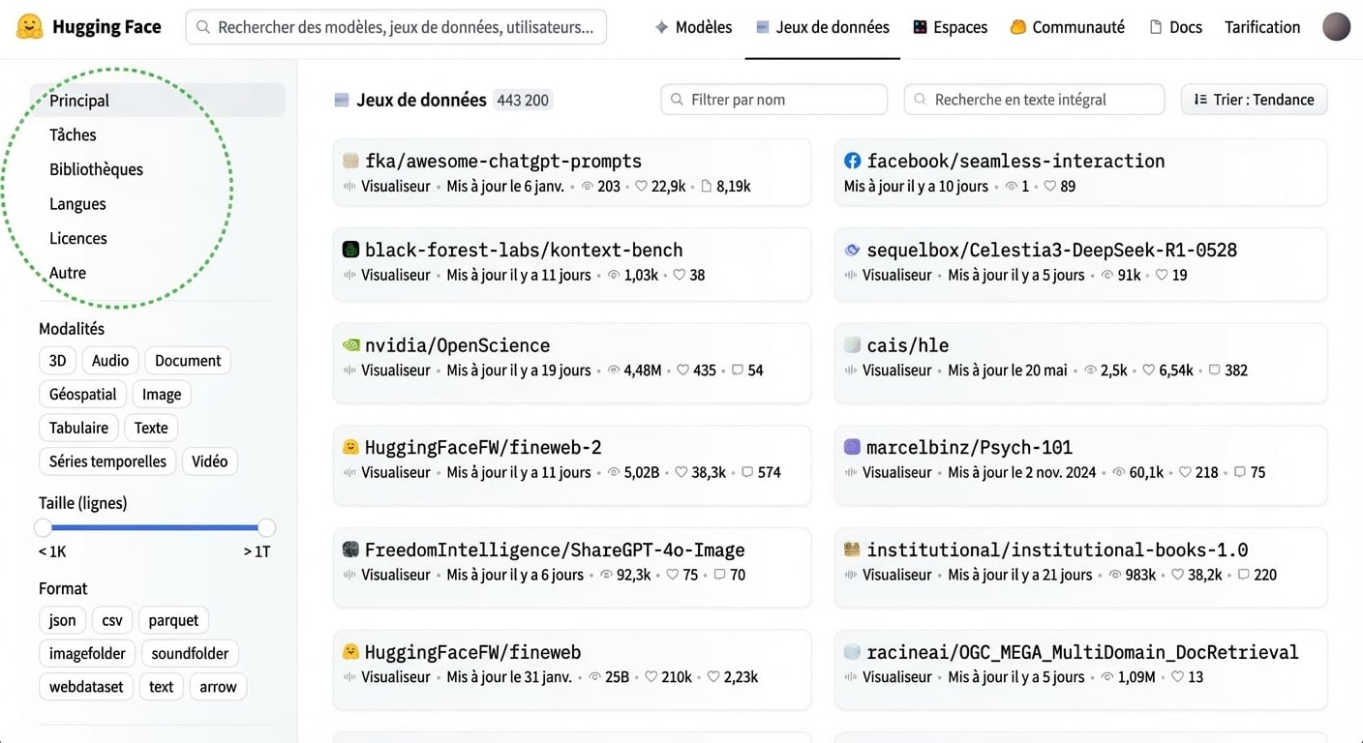This screenshot has width=1363, height=743.
Task: Click the Recherche en texte intégral field
Action: pyautogui.click(x=1034, y=100)
